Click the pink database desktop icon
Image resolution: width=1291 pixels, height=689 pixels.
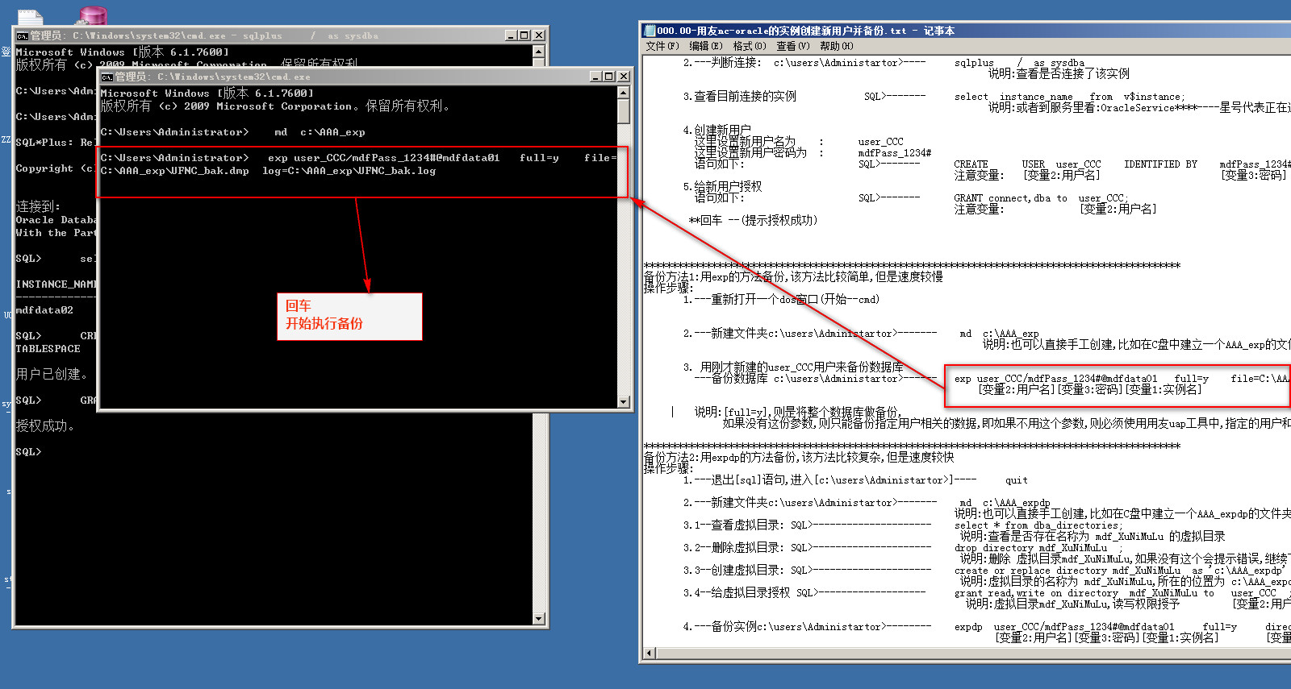93,15
